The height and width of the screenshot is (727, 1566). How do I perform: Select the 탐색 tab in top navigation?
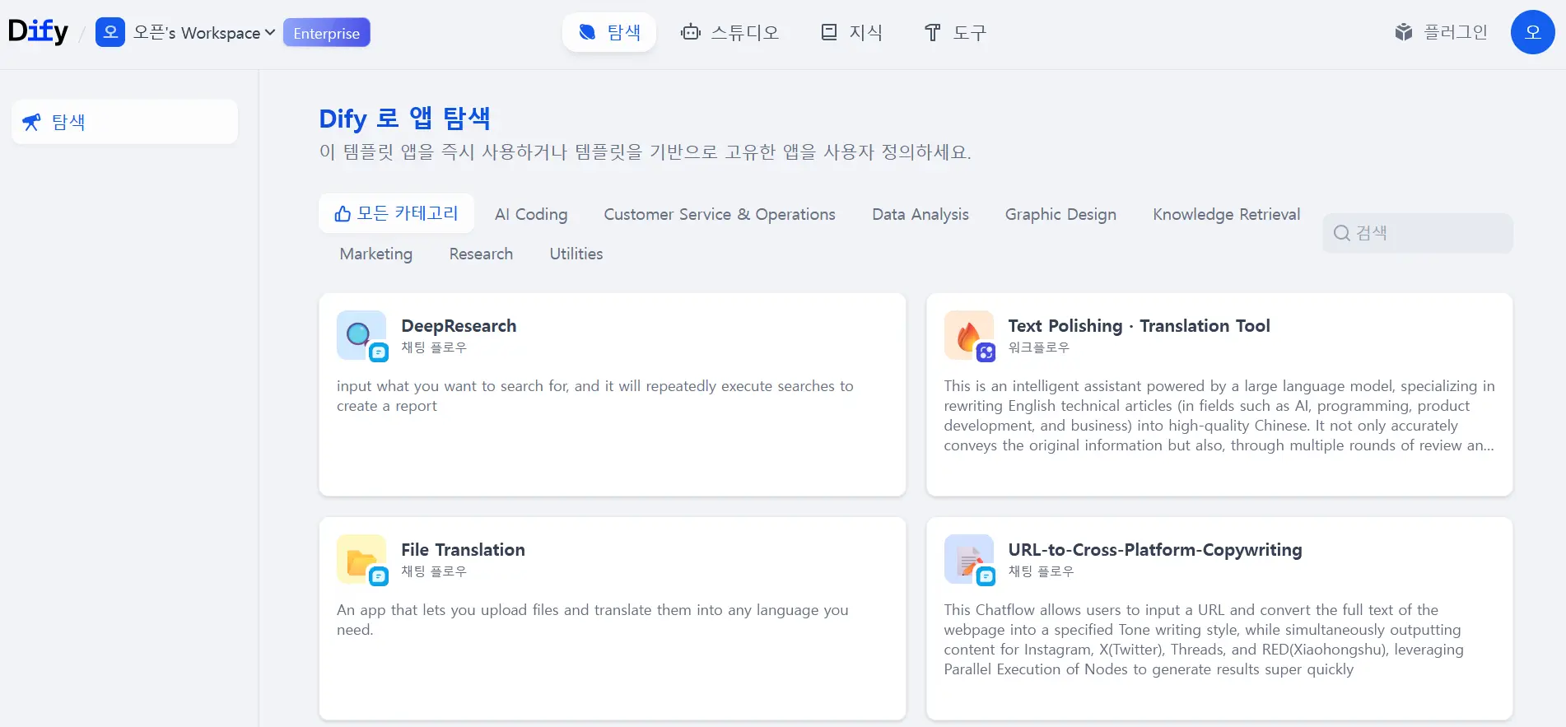[x=609, y=32]
